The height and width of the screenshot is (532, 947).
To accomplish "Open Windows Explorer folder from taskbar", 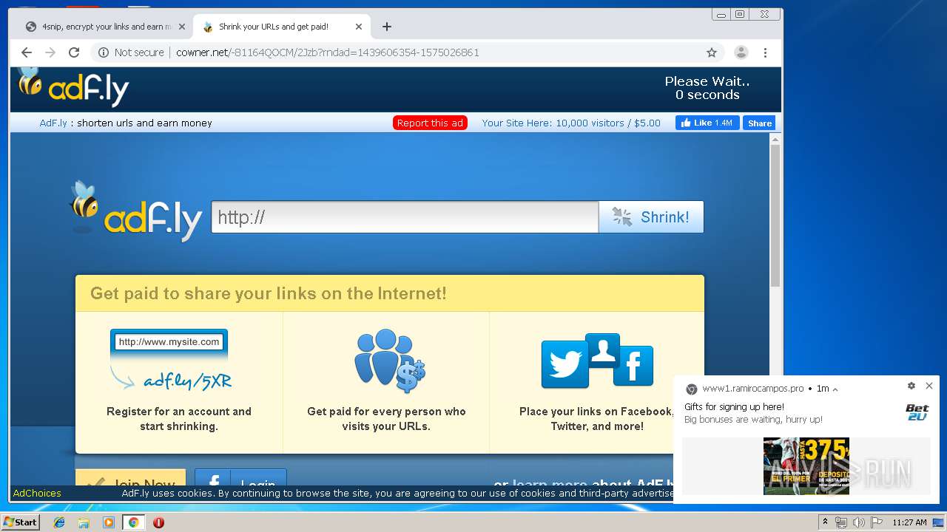I will [84, 522].
